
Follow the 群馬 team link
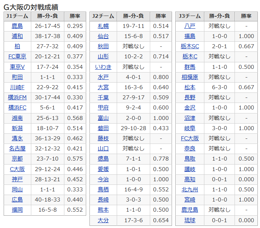pos(190,67)
